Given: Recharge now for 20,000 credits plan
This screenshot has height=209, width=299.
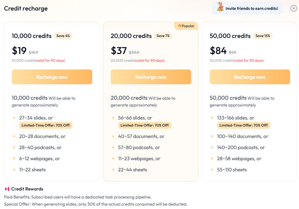Looking at the screenshot, I should tap(151, 77).
